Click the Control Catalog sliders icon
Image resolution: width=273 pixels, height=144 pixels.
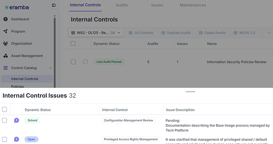click(6, 68)
